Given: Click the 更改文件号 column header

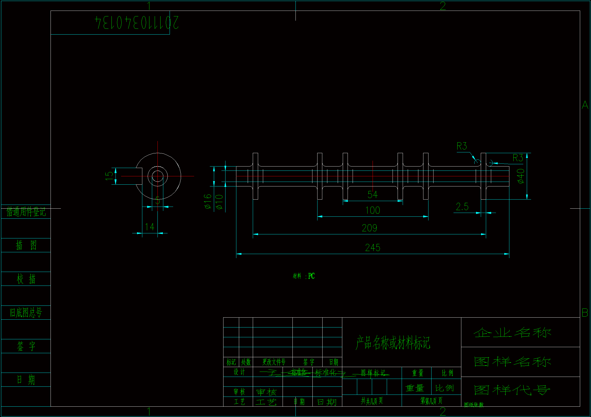Looking at the screenshot, I should click(274, 362).
